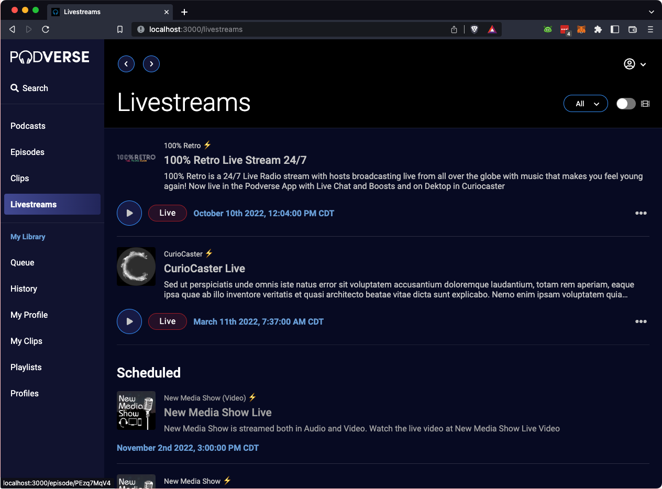Click the Brave Rewards triangle icon

492,29
